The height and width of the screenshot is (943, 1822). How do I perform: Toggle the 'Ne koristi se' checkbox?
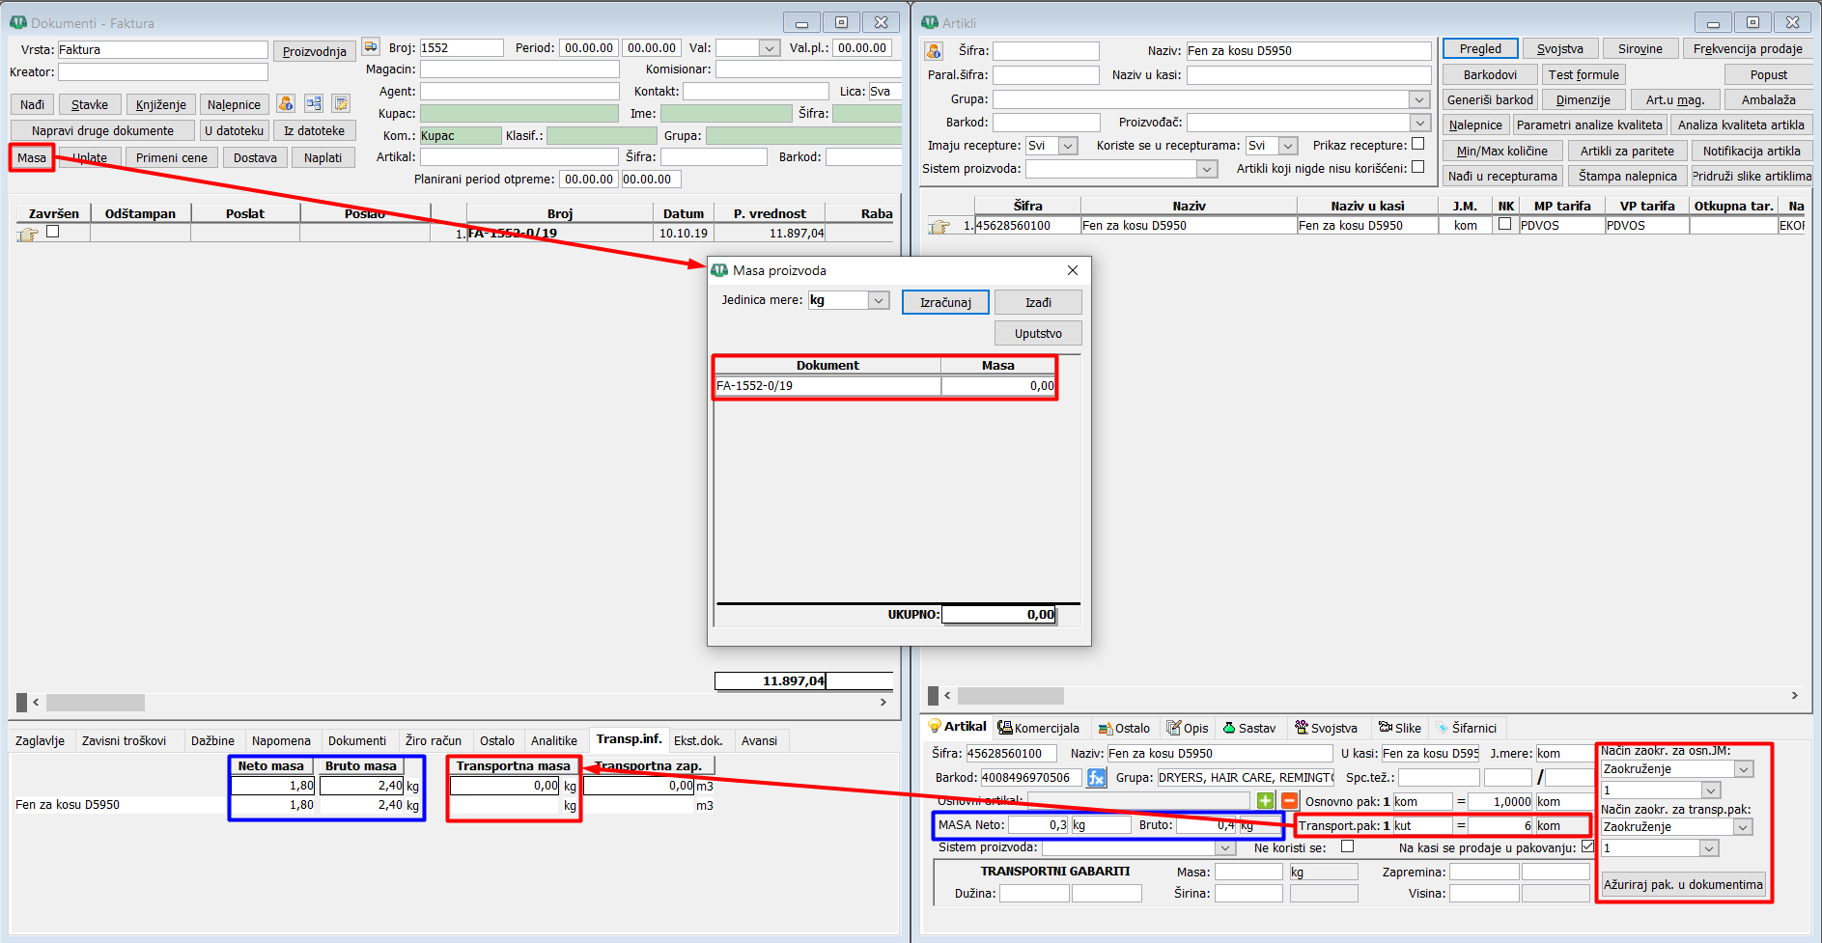[x=1347, y=846]
